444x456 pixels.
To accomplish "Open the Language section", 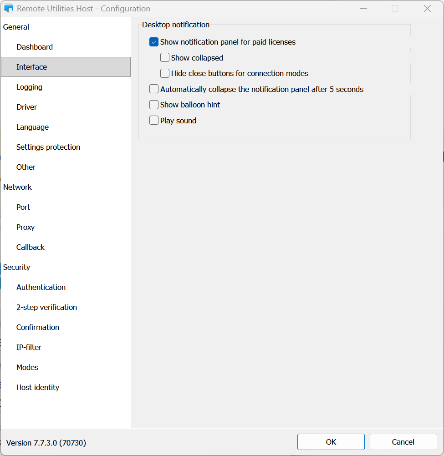I will pos(32,127).
